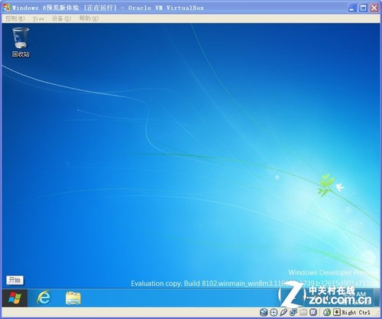Click the optical disc status icon

click(274, 312)
